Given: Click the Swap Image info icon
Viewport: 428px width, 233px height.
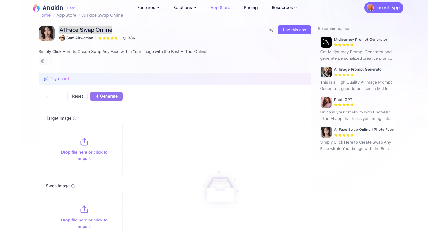Looking at the screenshot, I should pyautogui.click(x=73, y=186).
